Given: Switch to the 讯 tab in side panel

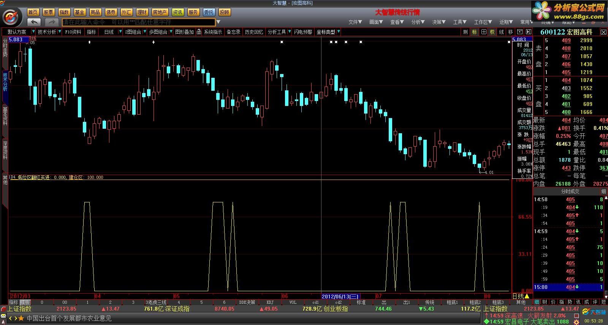Looking at the screenshot, I should pyautogui.click(x=578, y=302).
